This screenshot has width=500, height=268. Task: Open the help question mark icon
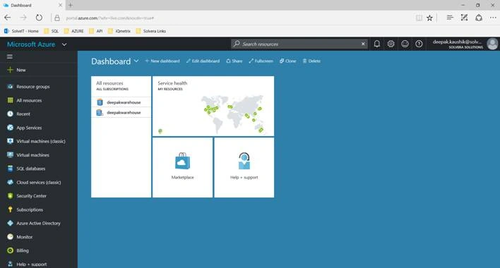[419, 44]
